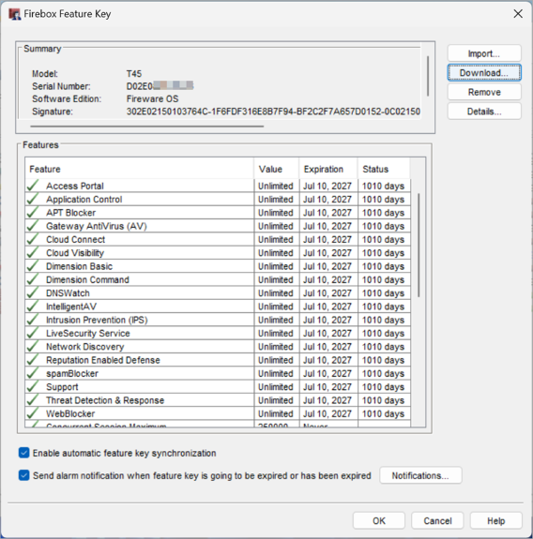Uncheck send alarm notification on expiry
This screenshot has width=533, height=539.
coord(24,475)
